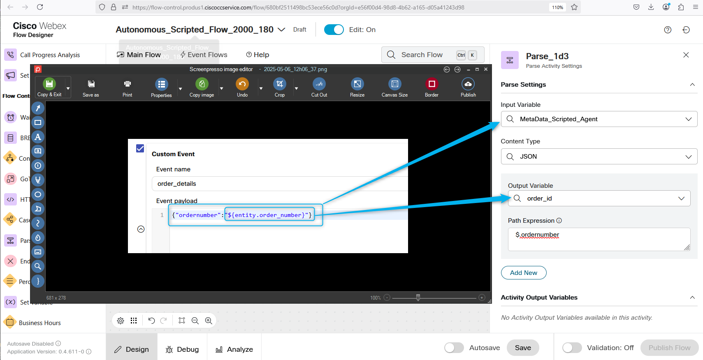
Task: Open the Input Variable dropdown
Action: [x=599, y=119]
